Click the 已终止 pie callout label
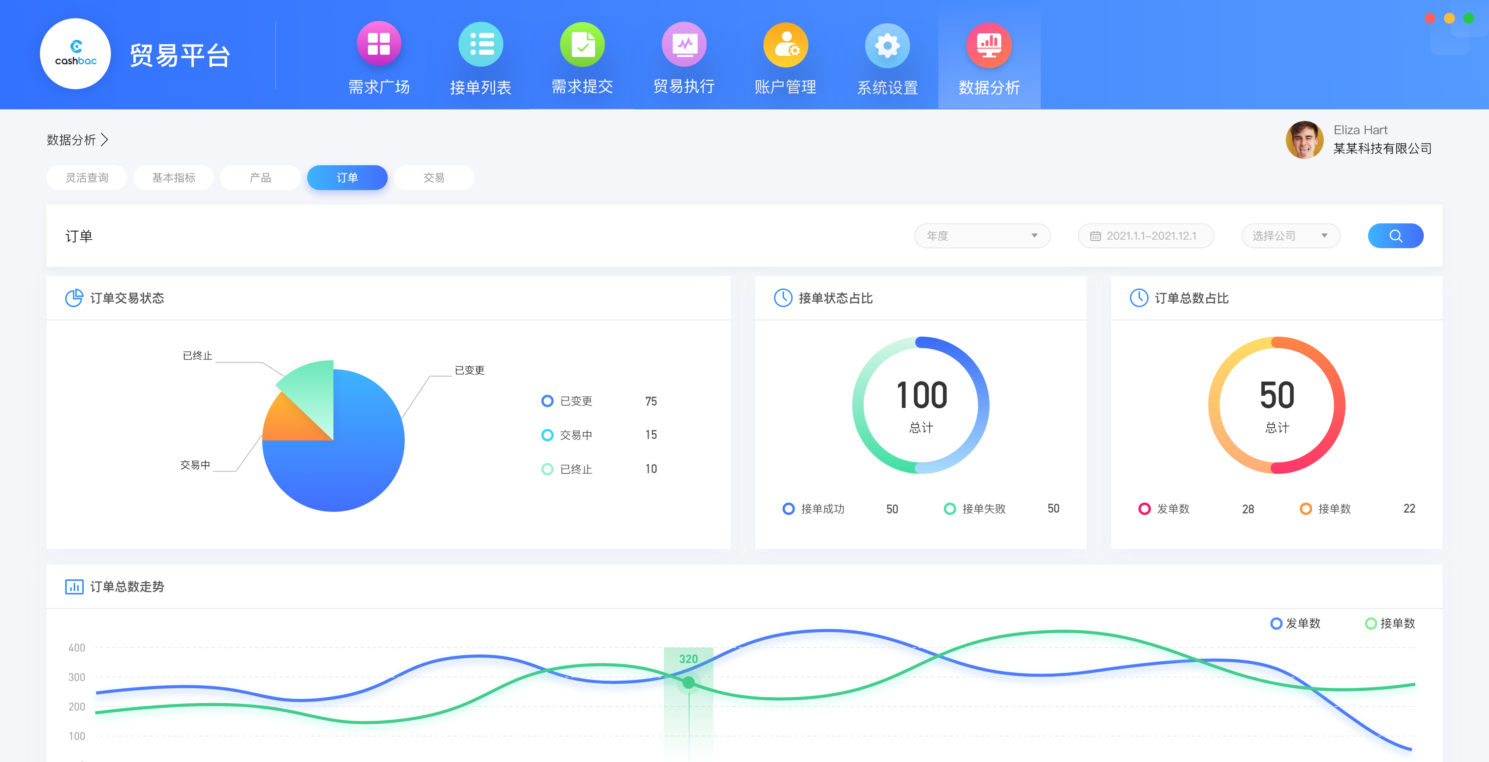This screenshot has width=1489, height=762. pyautogui.click(x=197, y=356)
